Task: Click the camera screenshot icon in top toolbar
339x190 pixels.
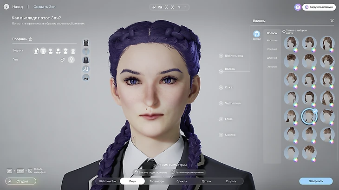Action: [160, 7]
